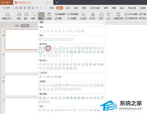Open the 表格 table dropdown

coord(19,16)
